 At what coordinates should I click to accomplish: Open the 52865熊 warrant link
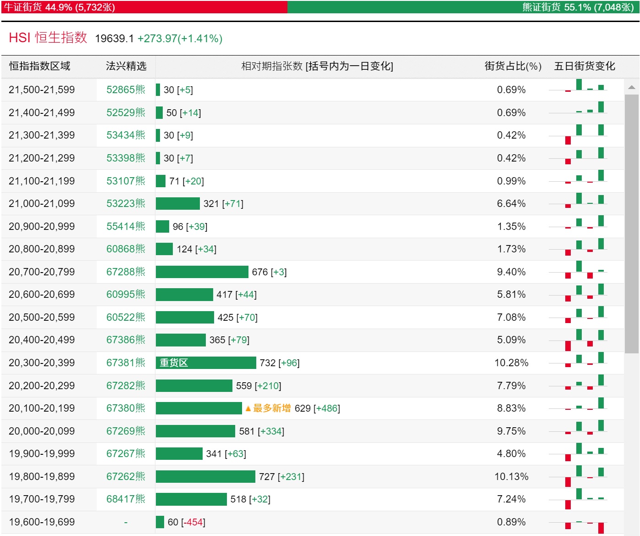click(x=126, y=90)
